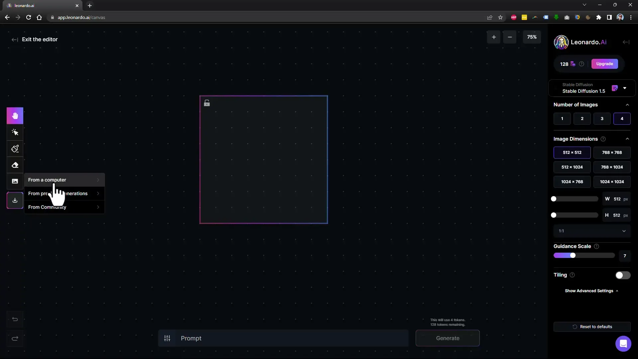Click the Upgrade button
This screenshot has width=638, height=359.
pos(605,63)
